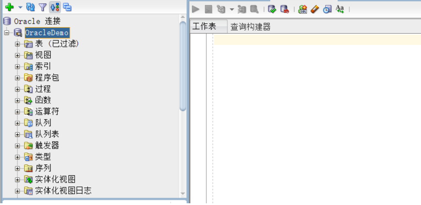The image size is (421, 205).
Task: Click the 程序包 folder icon
Action: pos(28,78)
